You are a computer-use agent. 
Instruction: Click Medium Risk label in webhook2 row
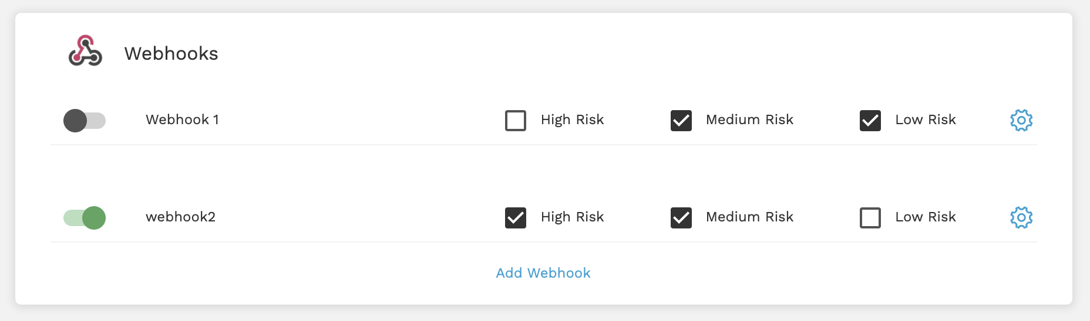click(749, 217)
